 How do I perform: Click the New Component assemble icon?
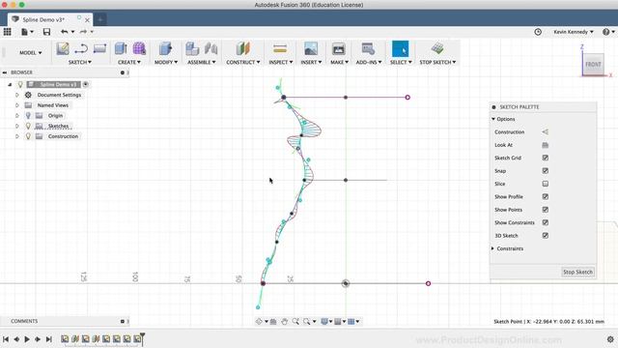pyautogui.click(x=192, y=49)
